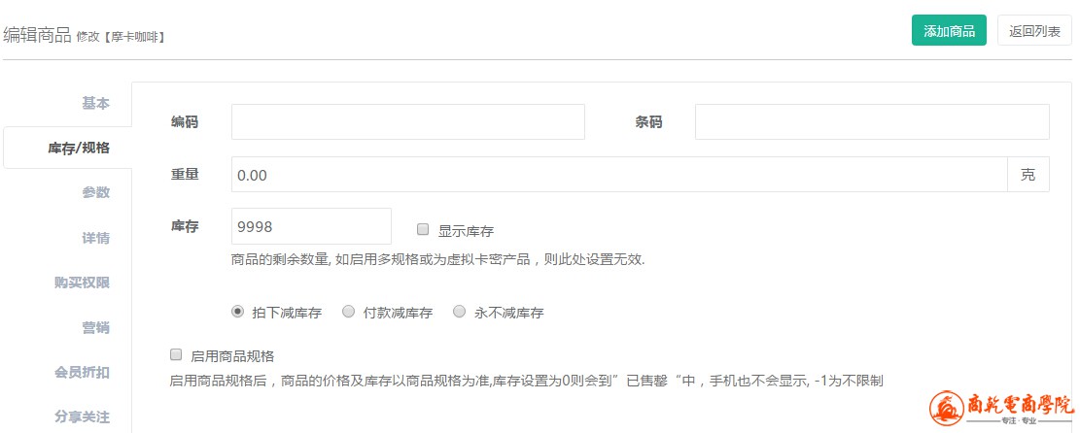The width and height of the screenshot is (1080, 433).
Task: Switch to the 参数 tab
Action: click(95, 192)
